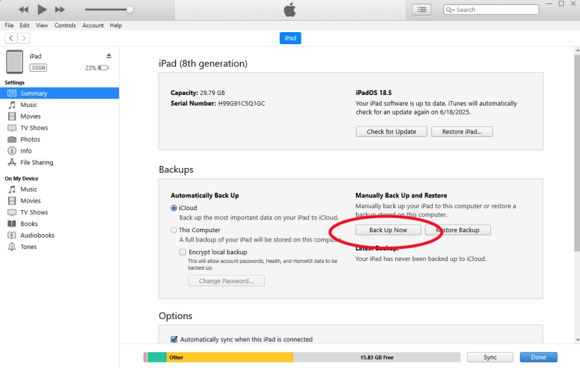Click the Play button in playback controls
580x368 pixels.
click(x=42, y=9)
